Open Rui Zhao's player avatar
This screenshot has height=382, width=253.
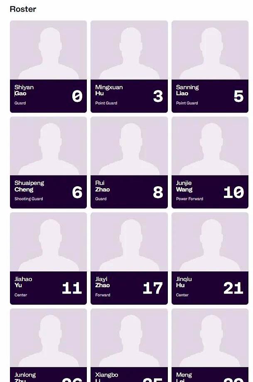pos(129,146)
